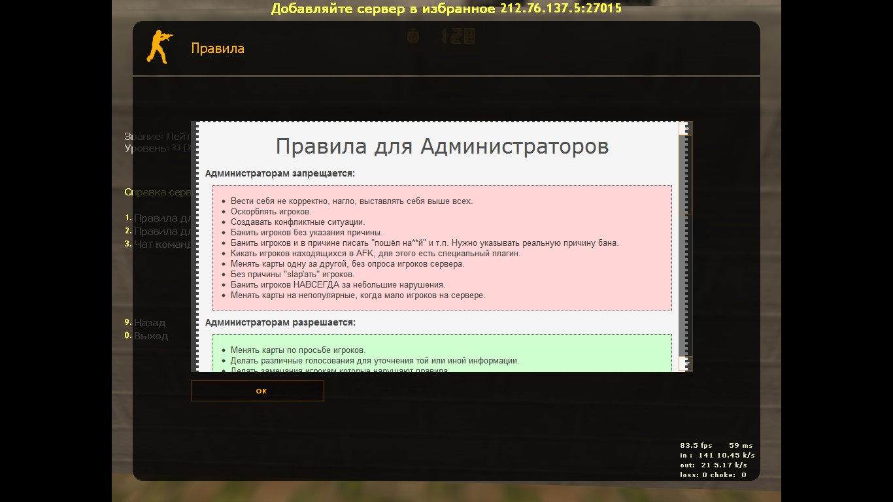Viewport: 893px width, 502px height.
Task: Click "Администраторам запрещается:" subheading
Action: (x=280, y=174)
